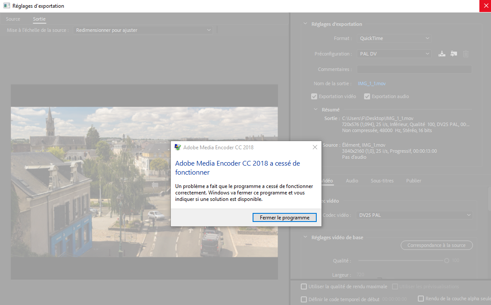Image resolution: width=491 pixels, height=305 pixels.
Task: Click the save preset icon
Action: [442, 54]
